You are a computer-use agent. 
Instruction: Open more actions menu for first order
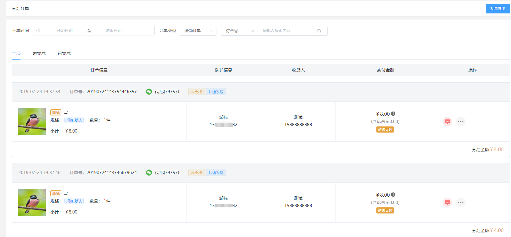pos(460,122)
